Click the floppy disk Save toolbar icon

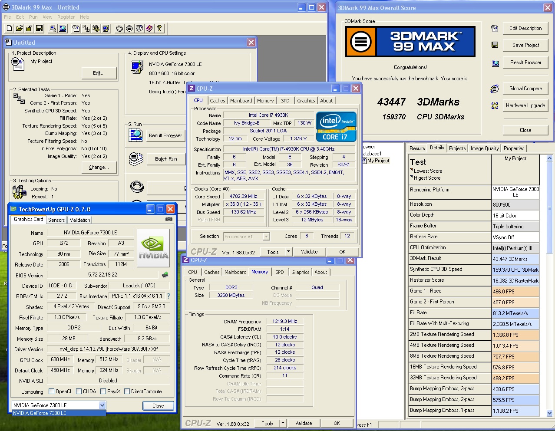click(39, 28)
